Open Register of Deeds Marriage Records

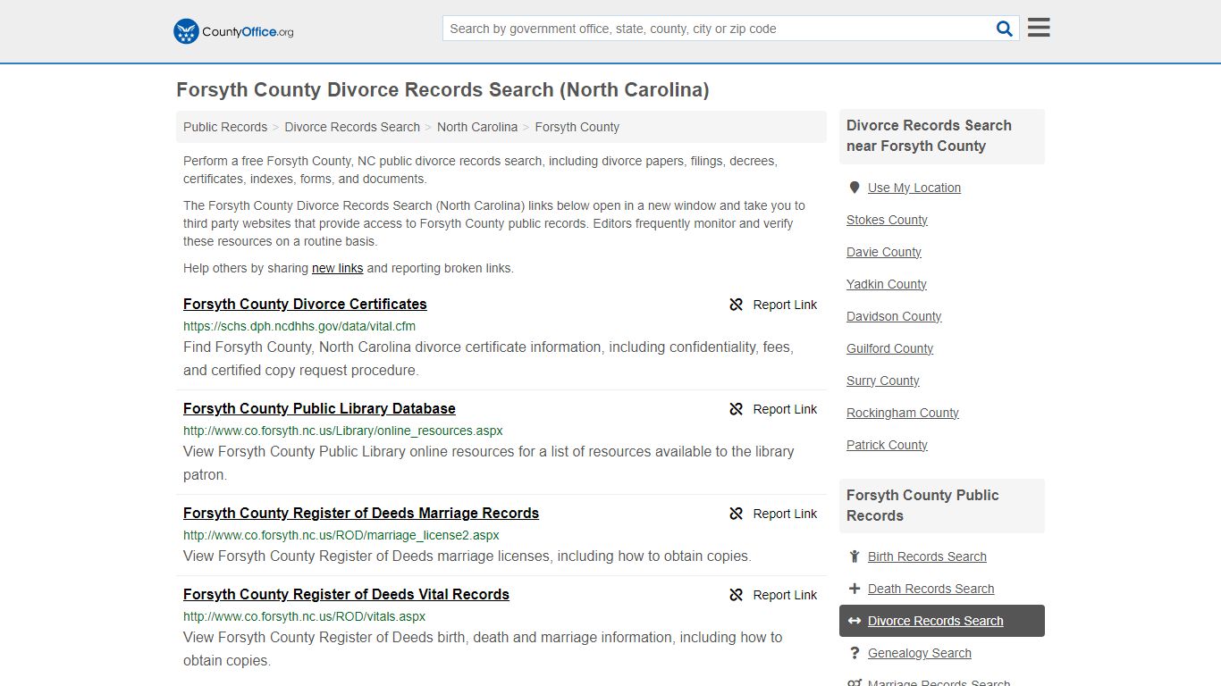pyautogui.click(x=361, y=513)
